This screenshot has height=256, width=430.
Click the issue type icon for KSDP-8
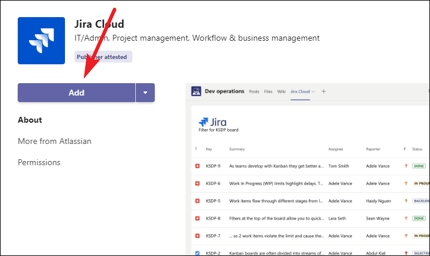(x=197, y=218)
